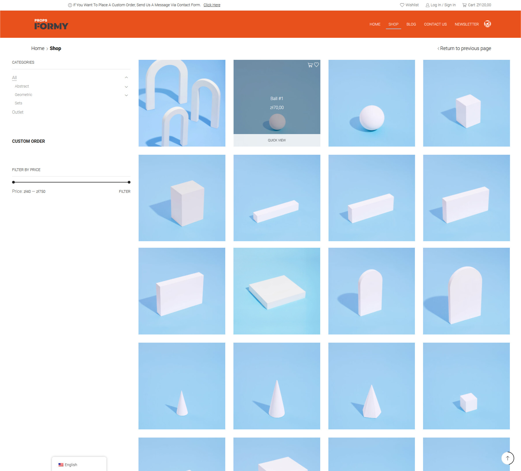Image resolution: width=521 pixels, height=471 pixels.
Task: Expand the Geometric category chevron
Action: point(126,95)
